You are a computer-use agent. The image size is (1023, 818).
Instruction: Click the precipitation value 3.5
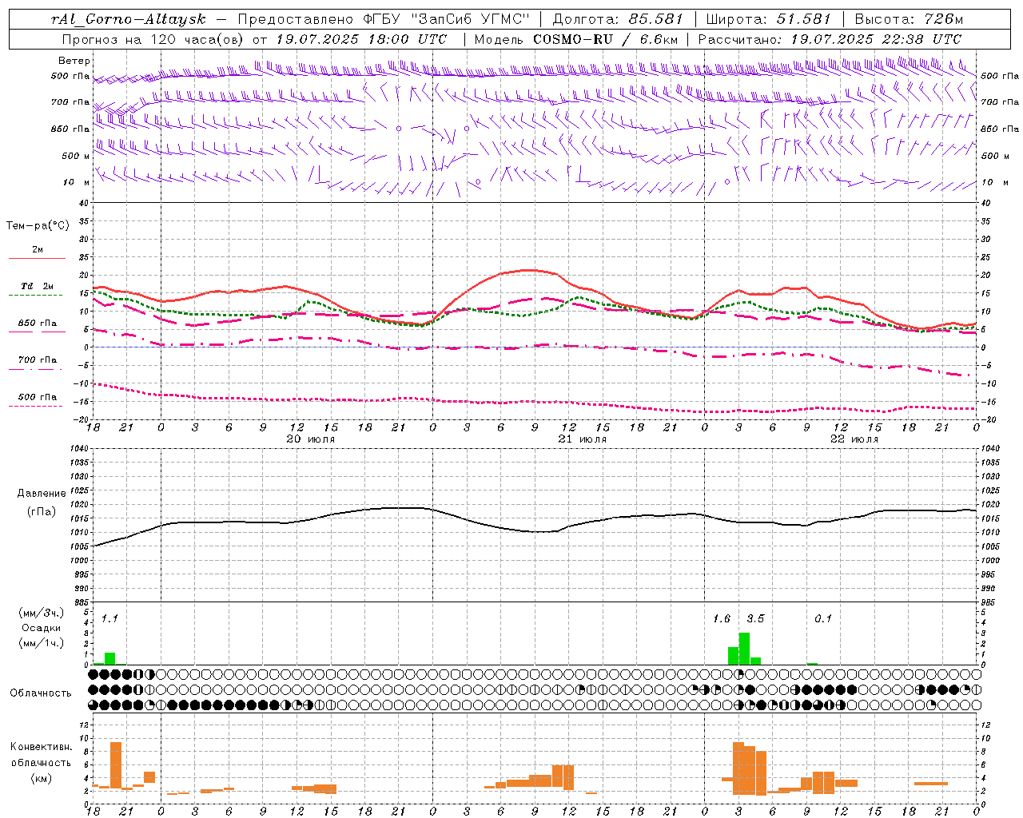[755, 619]
